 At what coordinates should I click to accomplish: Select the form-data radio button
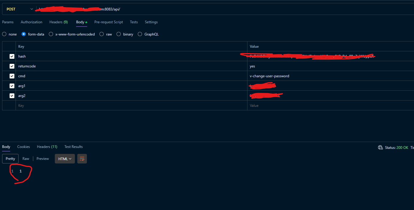(24, 34)
